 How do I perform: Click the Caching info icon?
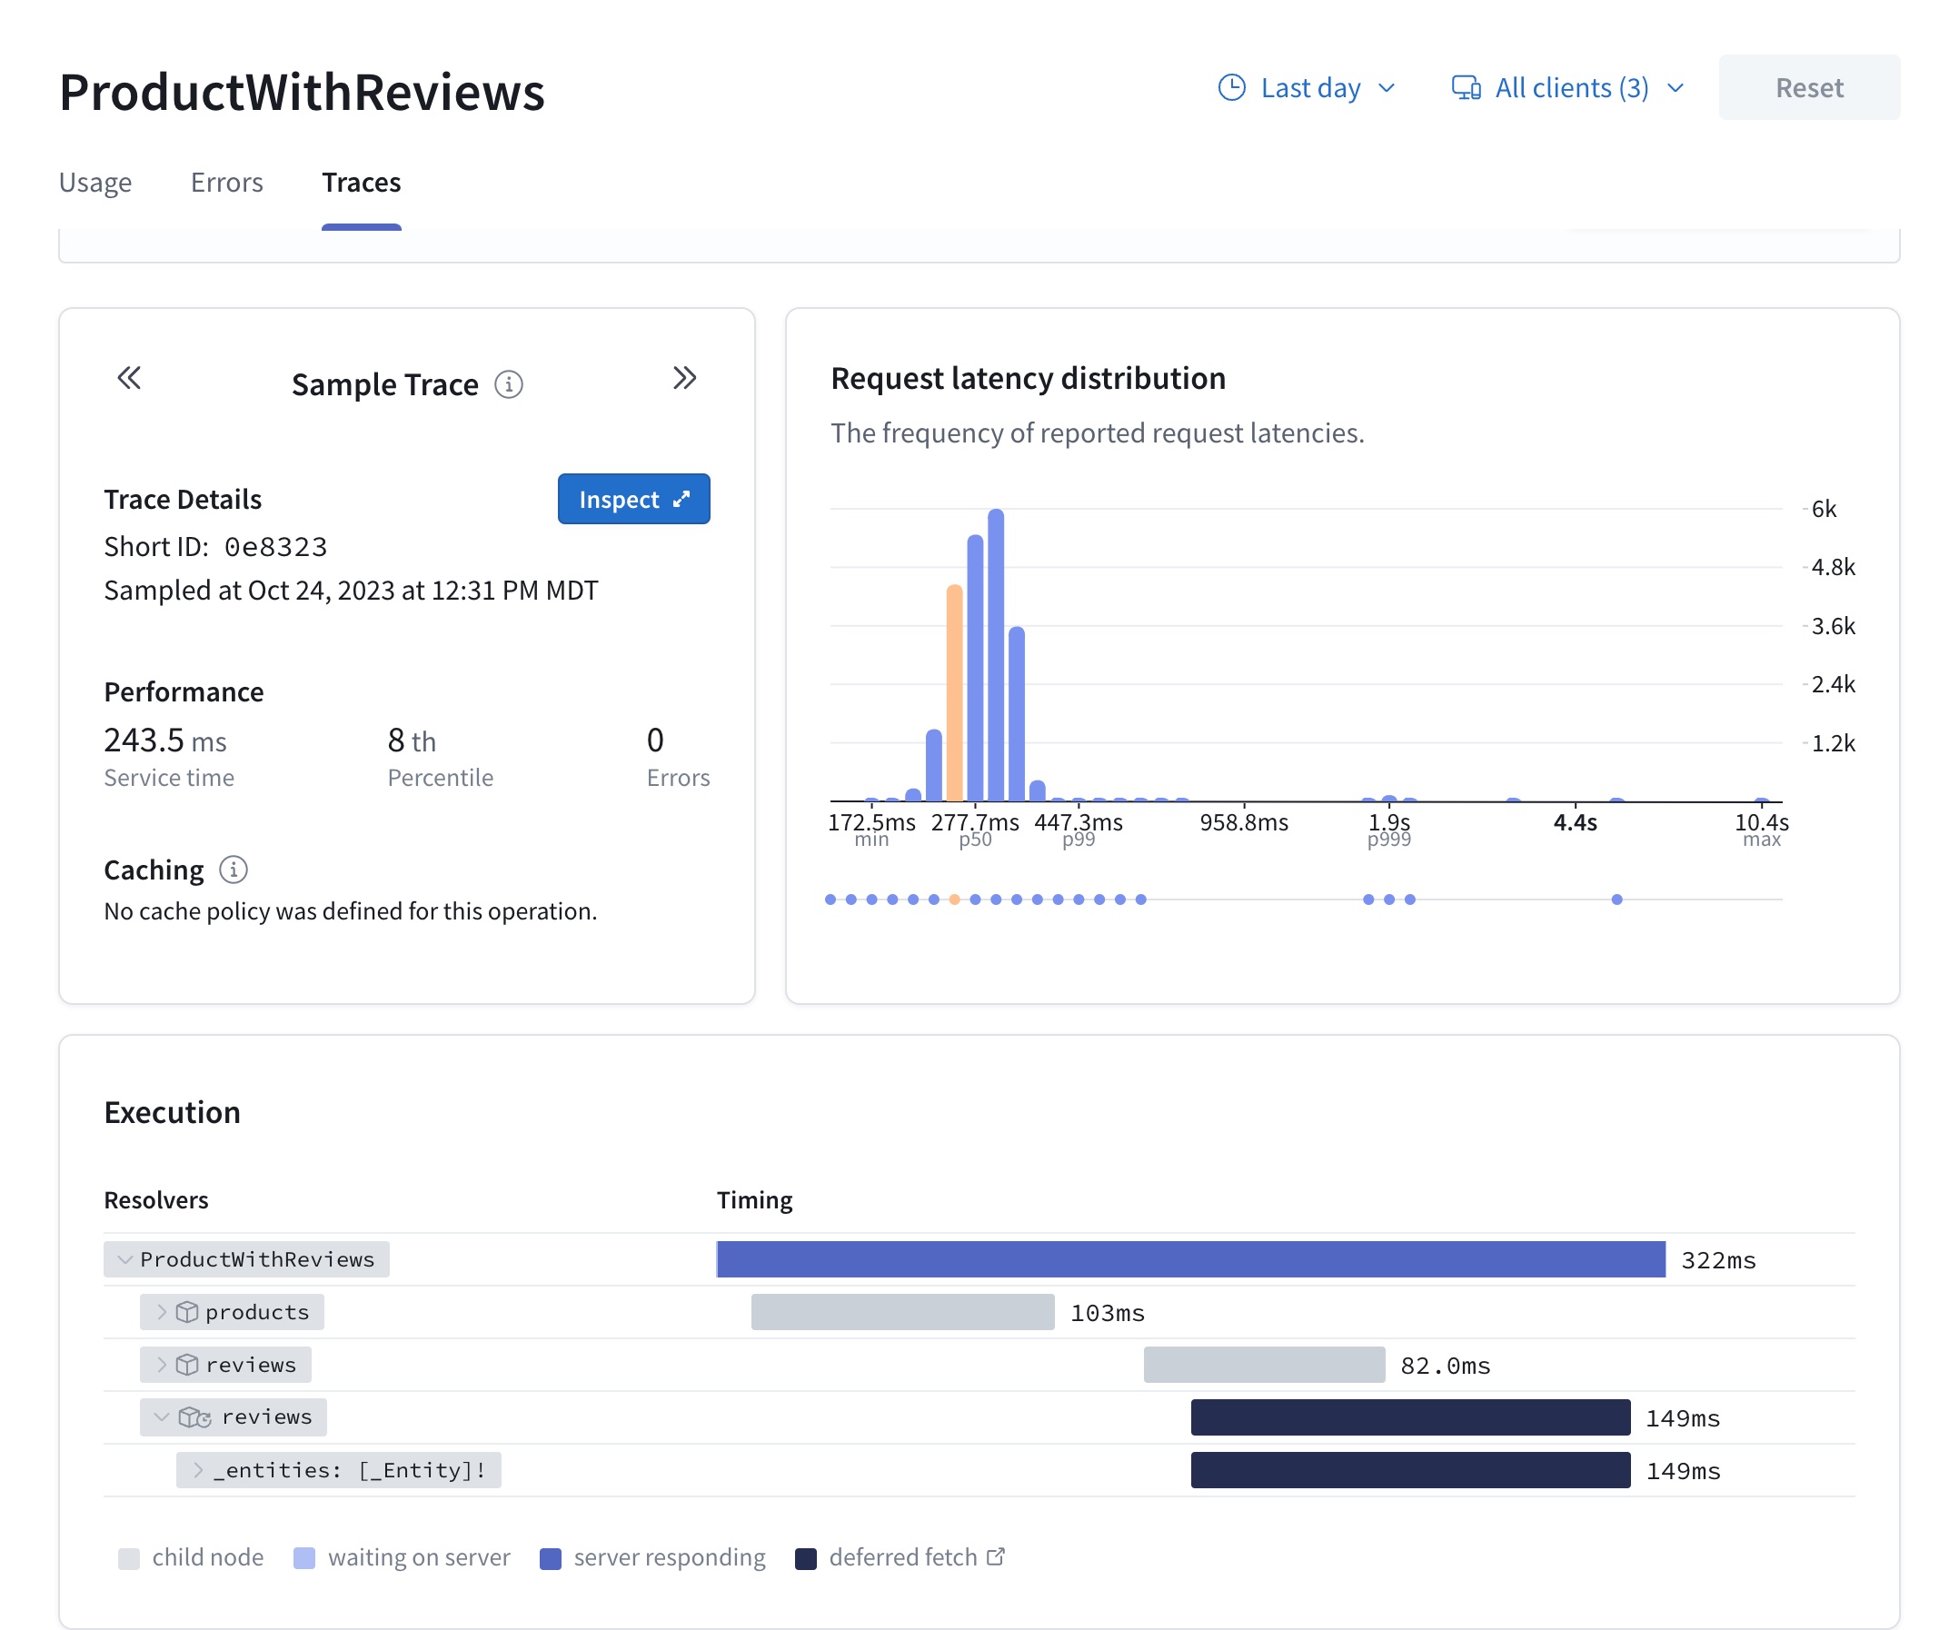tap(234, 870)
